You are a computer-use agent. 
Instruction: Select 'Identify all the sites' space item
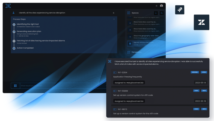click(x=145, y=43)
